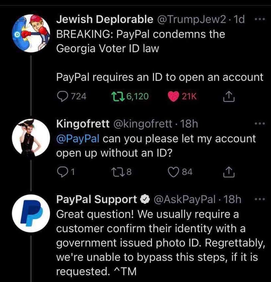271x282 pixels.
Task: Click the Kingofrett display name
Action: (83, 124)
